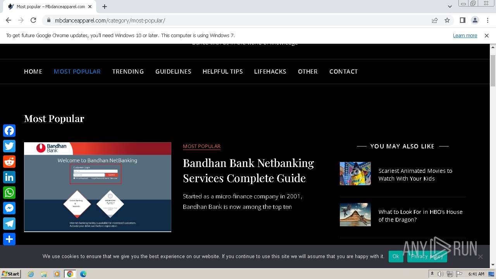Open HELPFUL TIPS menu item

click(x=223, y=71)
